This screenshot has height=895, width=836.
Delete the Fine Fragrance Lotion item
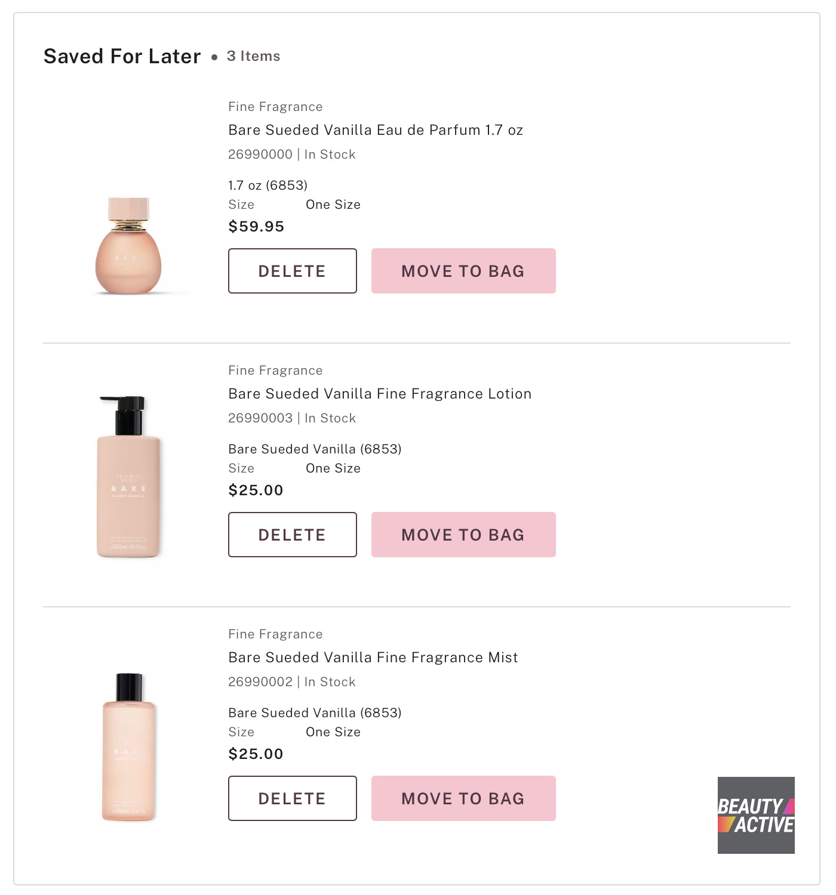pos(293,535)
